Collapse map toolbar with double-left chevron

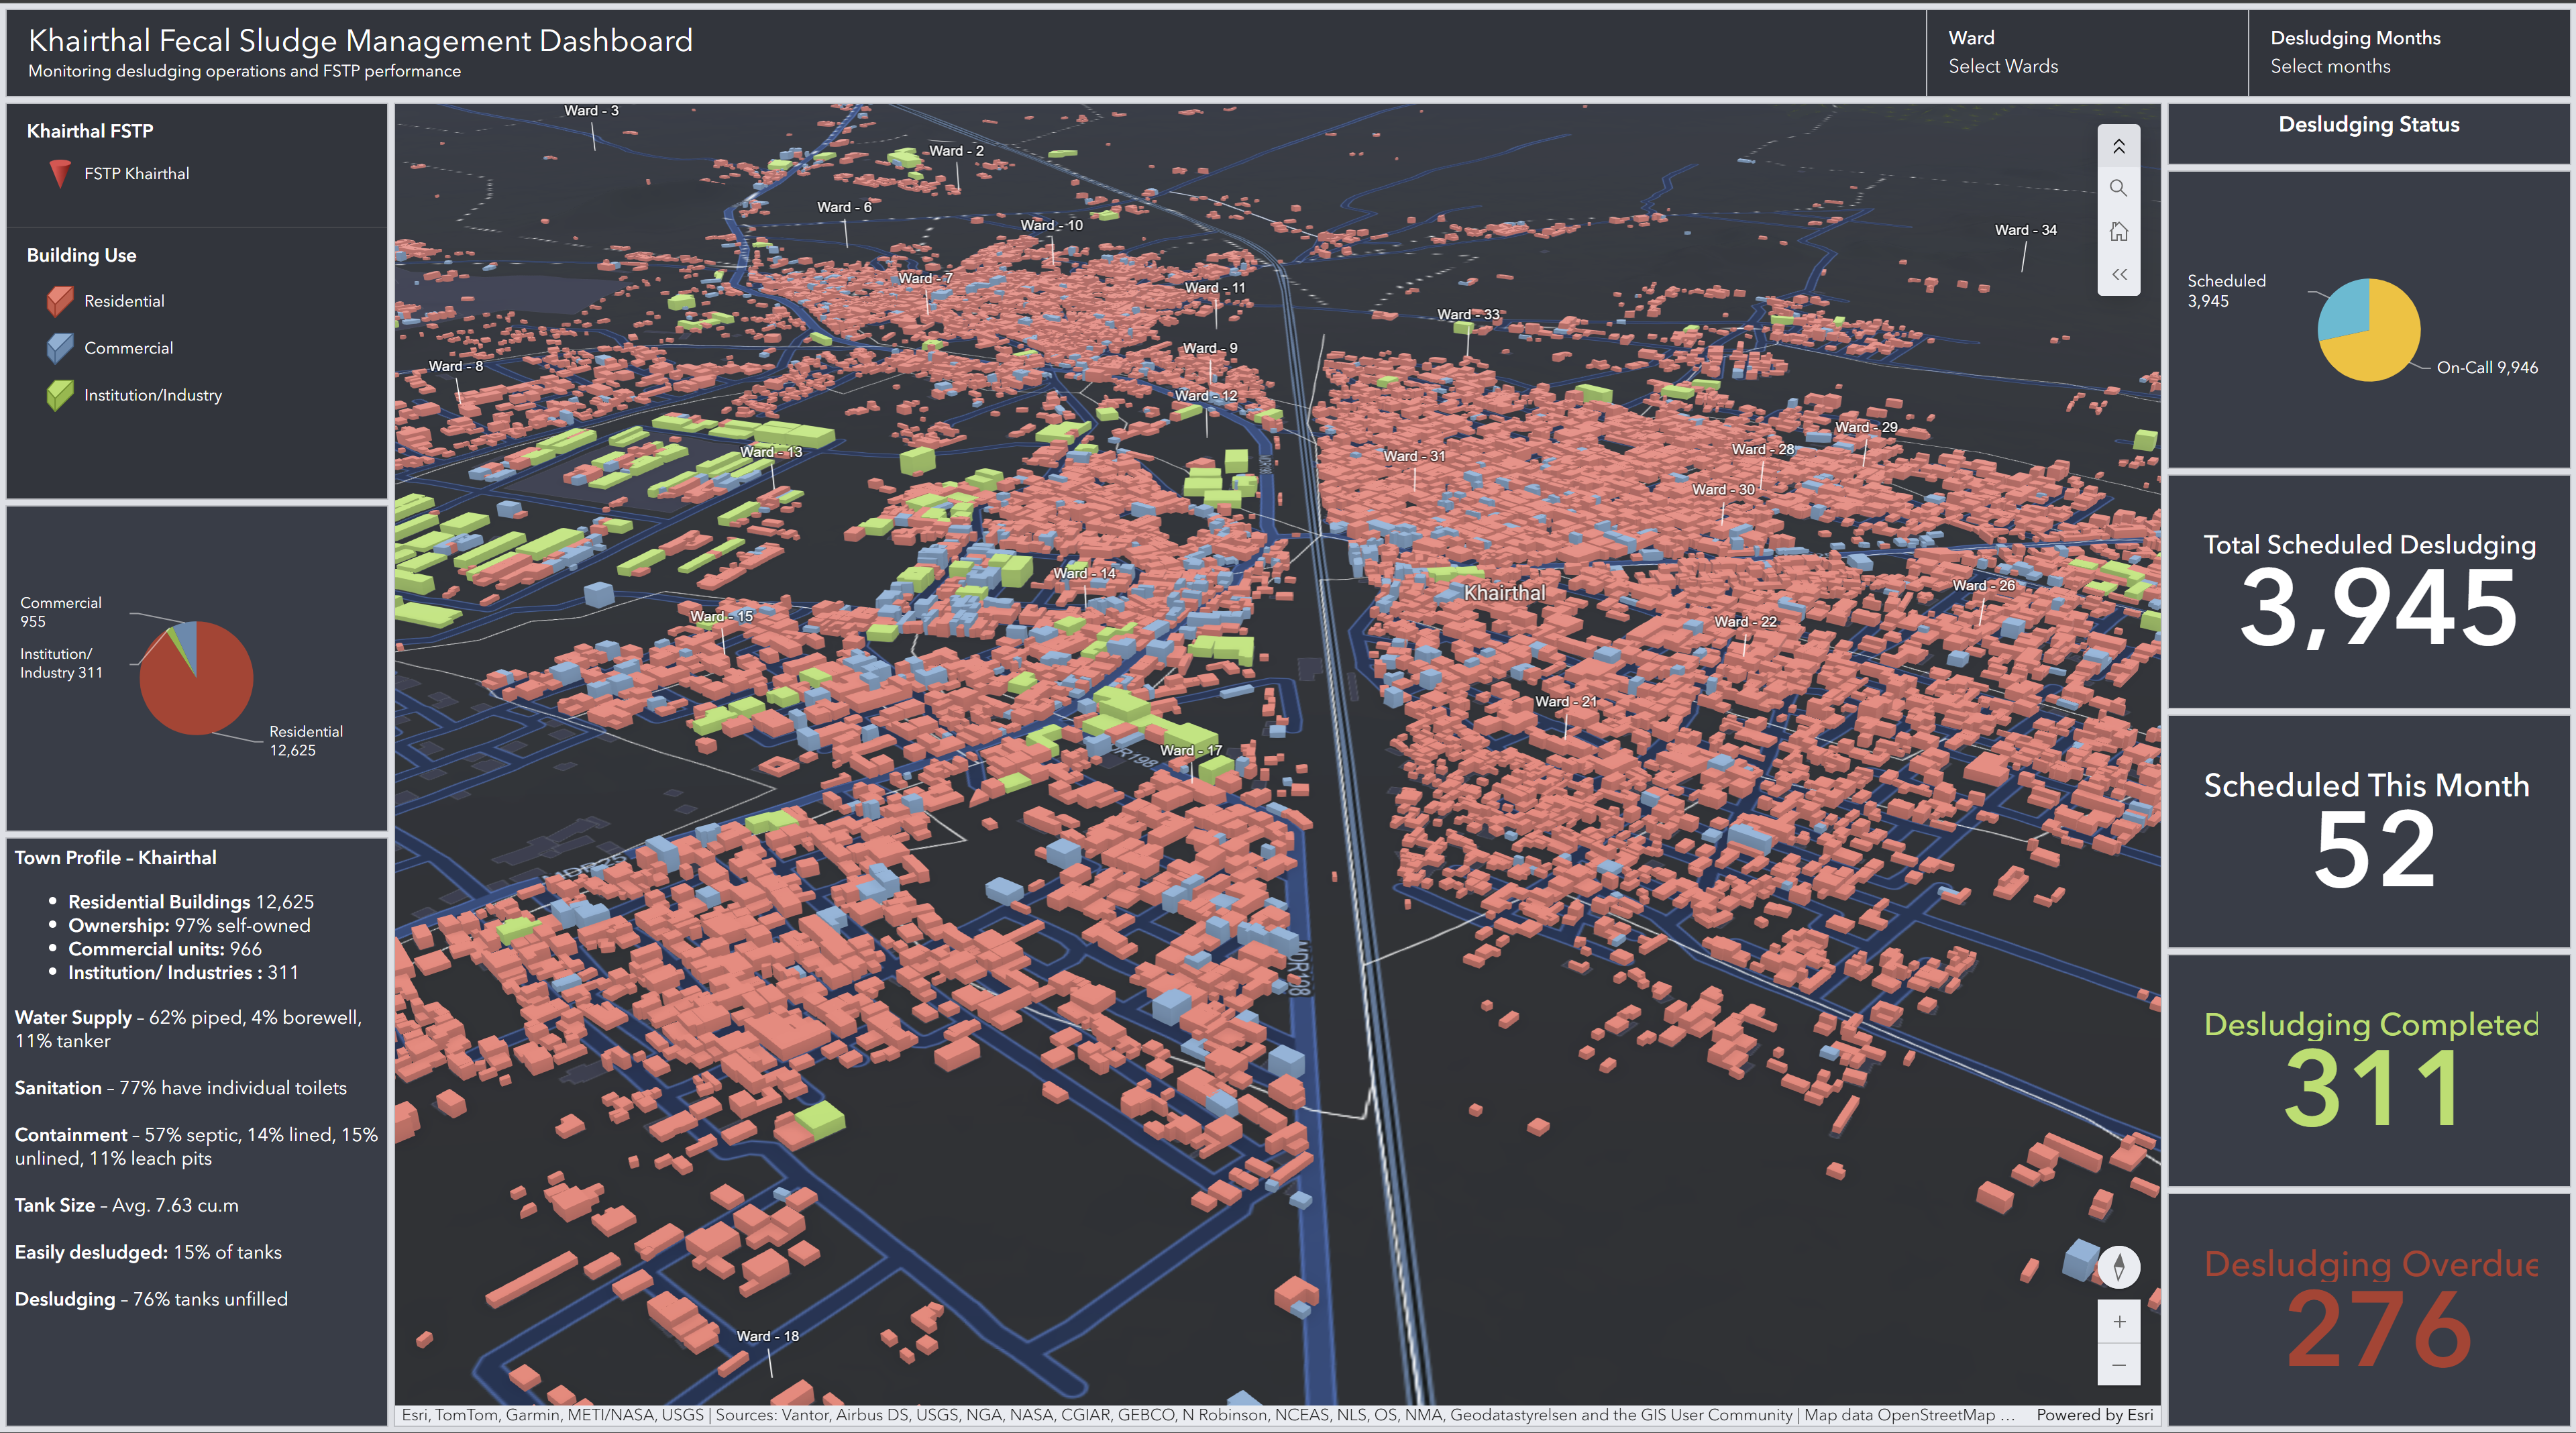2118,275
